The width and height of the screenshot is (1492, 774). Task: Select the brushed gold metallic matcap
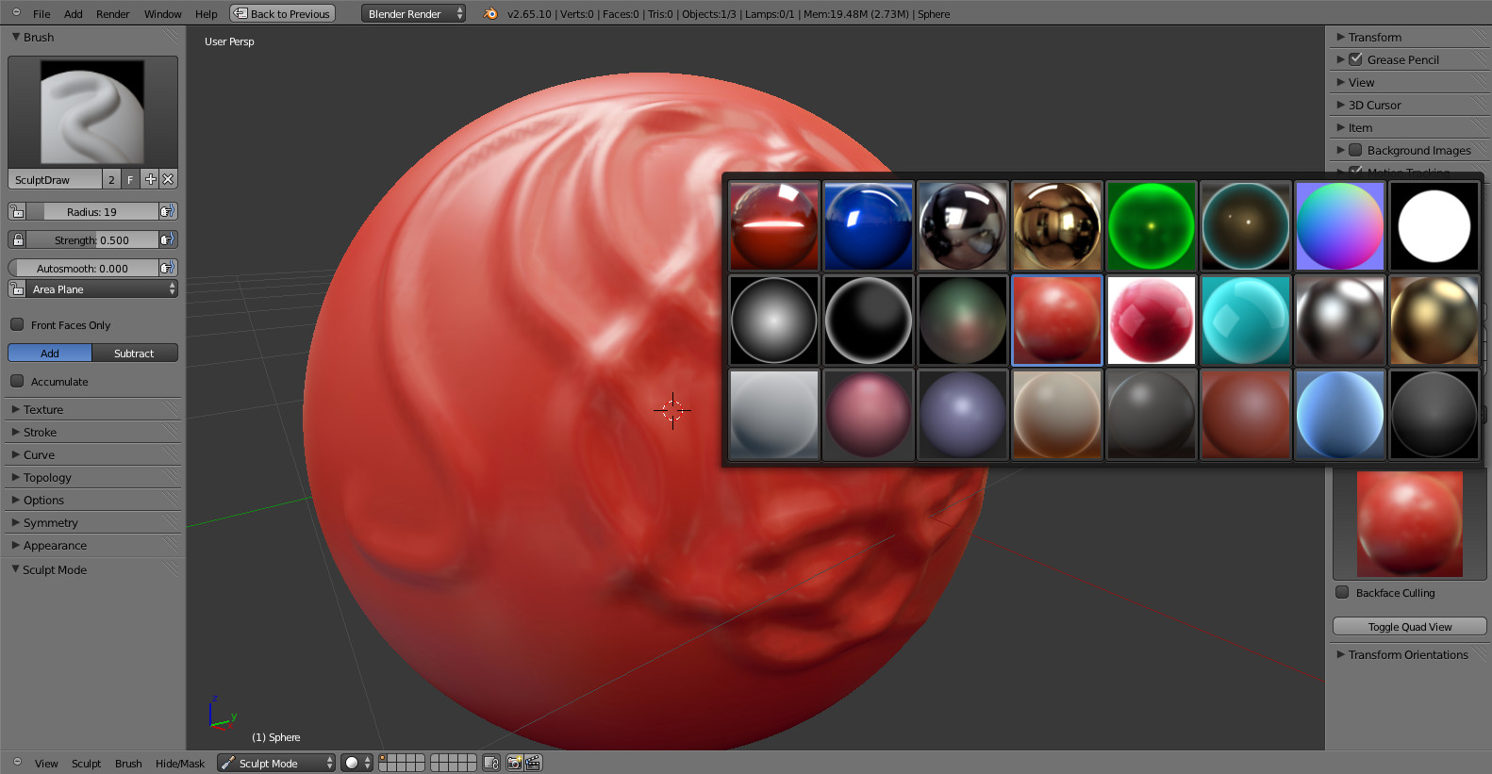[1434, 321]
